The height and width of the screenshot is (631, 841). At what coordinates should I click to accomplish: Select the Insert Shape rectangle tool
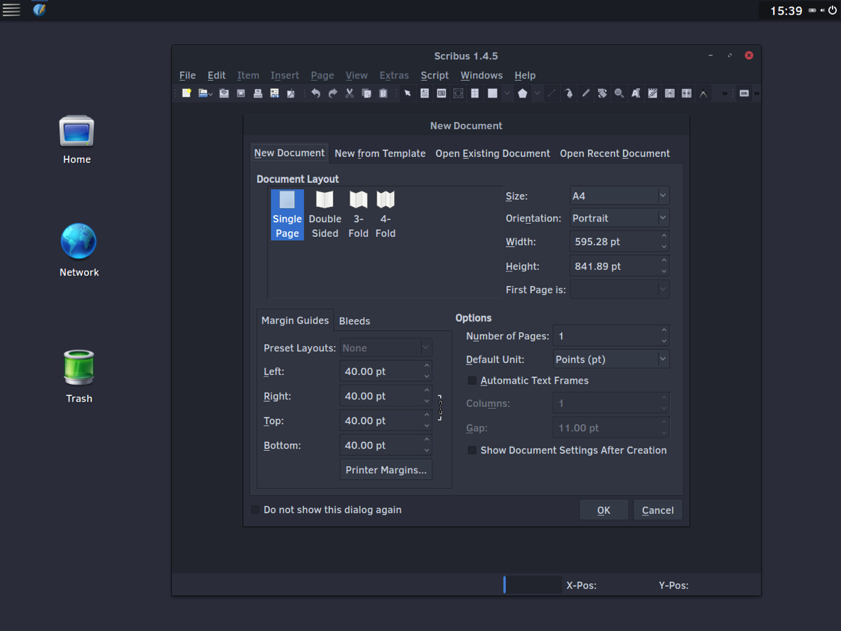493,93
